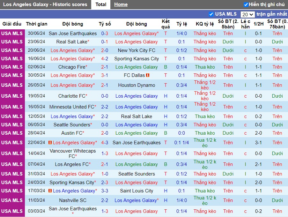
Task: Click Nashville SC team name
Action: (x=73, y=200)
